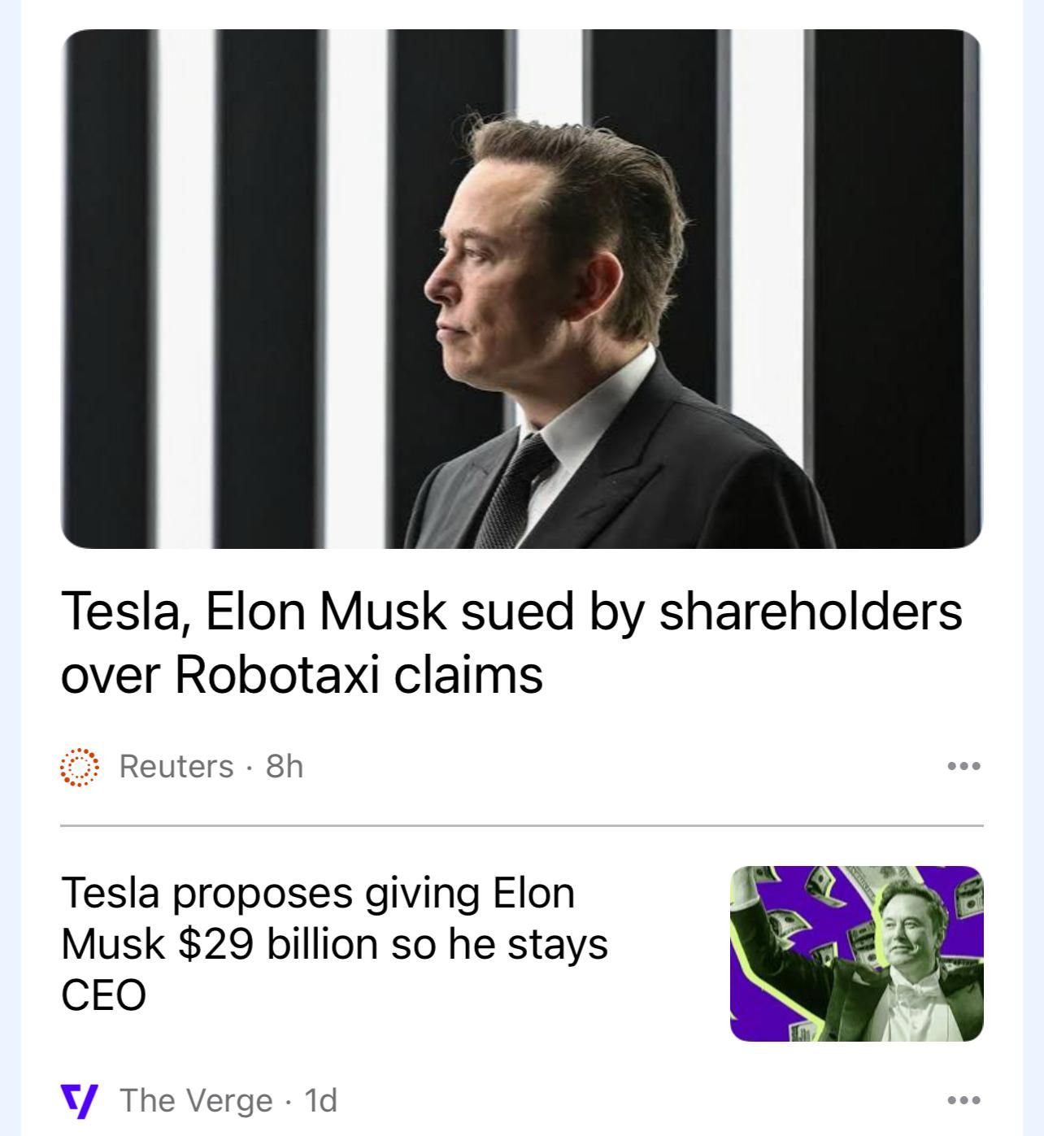Click the '8h' timestamp
The height and width of the screenshot is (1136, 1044).
pyautogui.click(x=285, y=766)
